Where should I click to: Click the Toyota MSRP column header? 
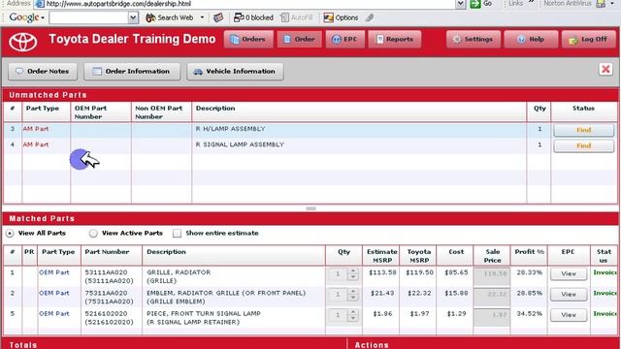418,256
